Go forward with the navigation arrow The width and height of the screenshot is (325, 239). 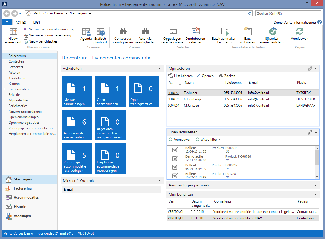coord(14,13)
